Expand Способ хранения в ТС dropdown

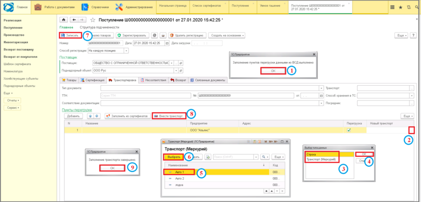click(x=412, y=96)
